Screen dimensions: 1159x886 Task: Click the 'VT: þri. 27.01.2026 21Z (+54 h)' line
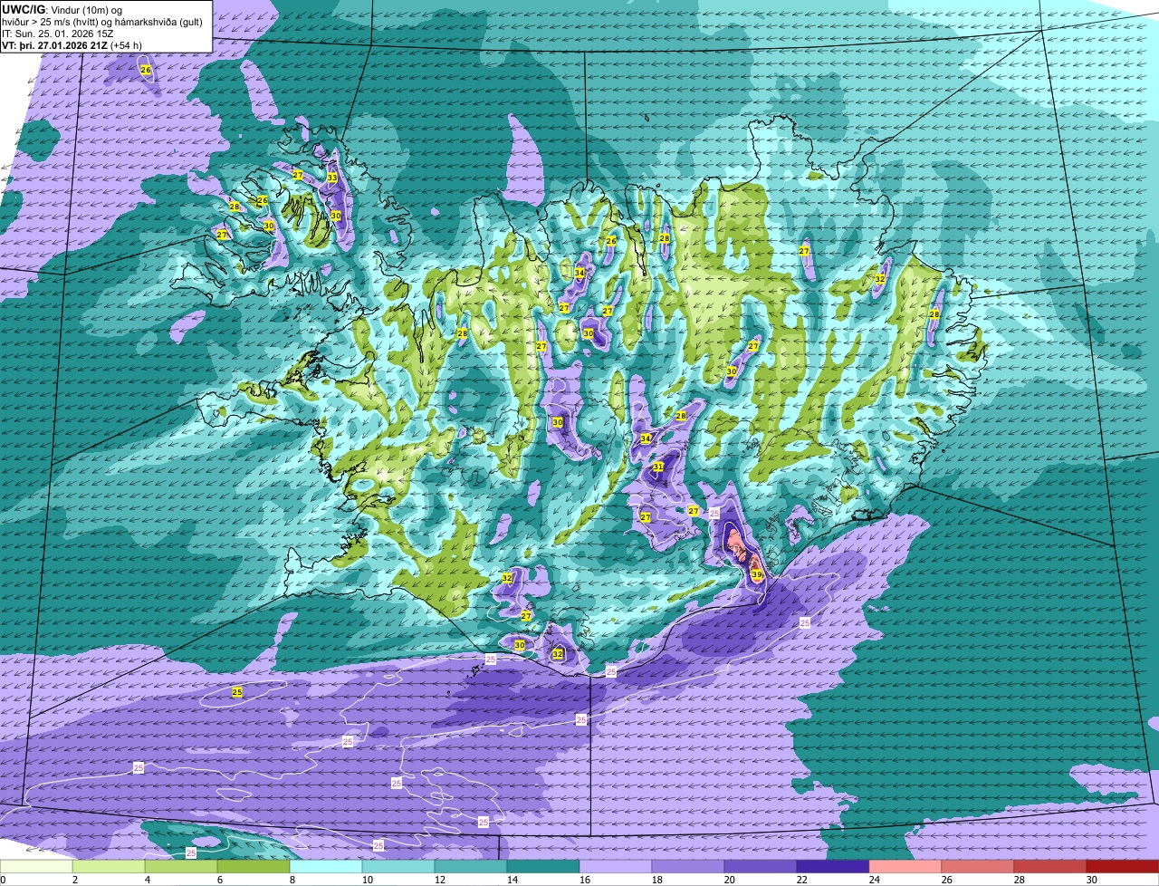pyautogui.click(x=72, y=45)
